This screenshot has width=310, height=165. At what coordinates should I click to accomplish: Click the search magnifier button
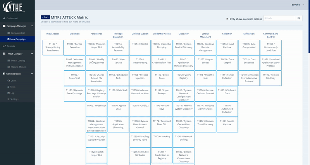tap(299, 18)
